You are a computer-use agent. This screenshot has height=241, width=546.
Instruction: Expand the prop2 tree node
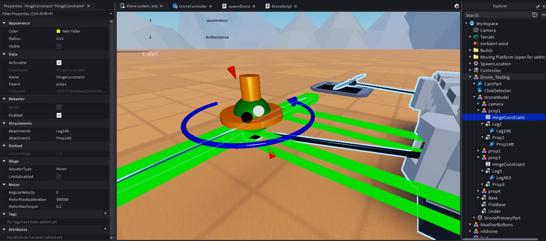478,151
